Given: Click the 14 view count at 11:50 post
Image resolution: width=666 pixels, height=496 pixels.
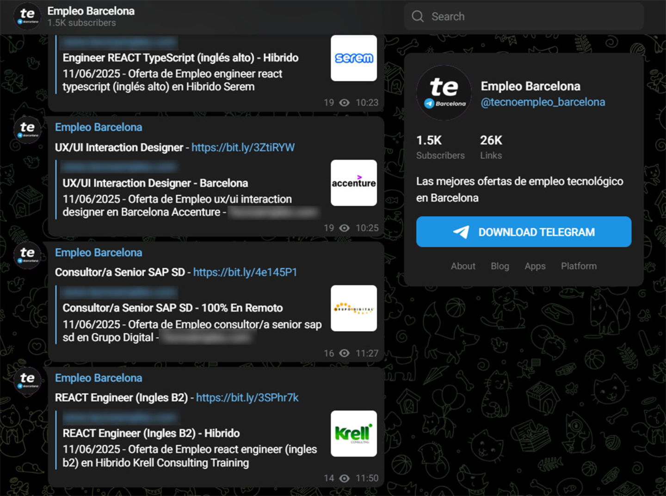Looking at the screenshot, I should [329, 478].
